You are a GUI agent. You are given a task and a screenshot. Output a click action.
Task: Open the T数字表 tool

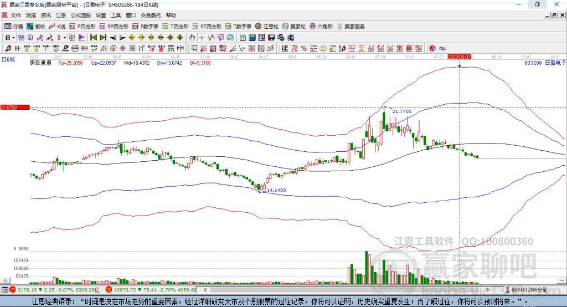click(x=238, y=27)
